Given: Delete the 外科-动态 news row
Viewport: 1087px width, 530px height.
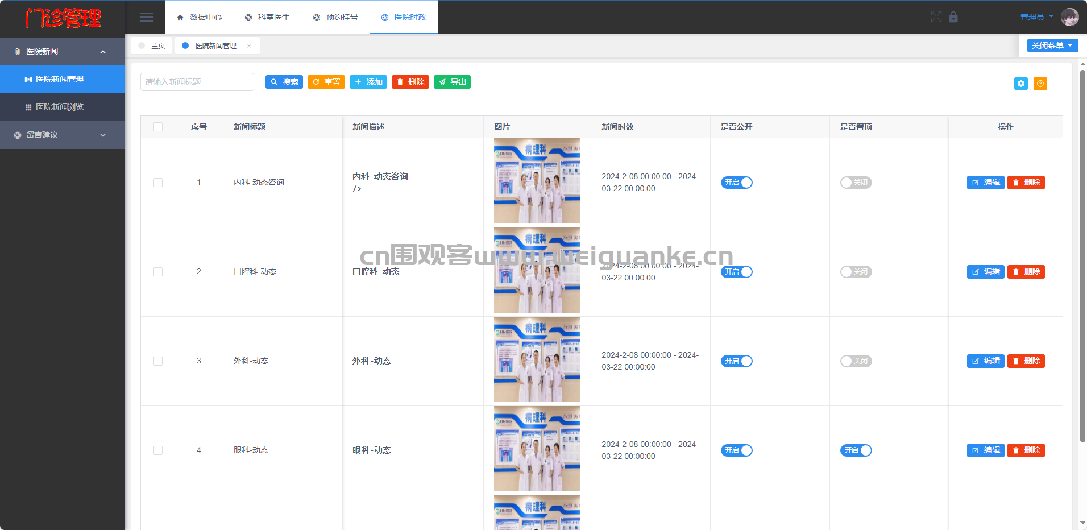Looking at the screenshot, I should [x=1026, y=361].
